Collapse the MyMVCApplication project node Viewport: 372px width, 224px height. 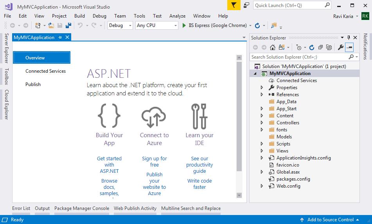click(255, 73)
